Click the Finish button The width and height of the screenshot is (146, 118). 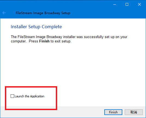[113, 112]
